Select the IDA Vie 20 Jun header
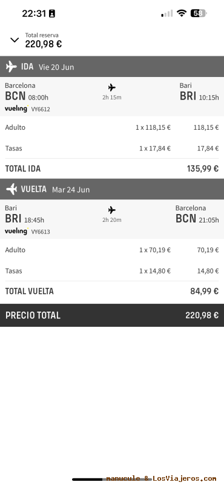 [112, 67]
